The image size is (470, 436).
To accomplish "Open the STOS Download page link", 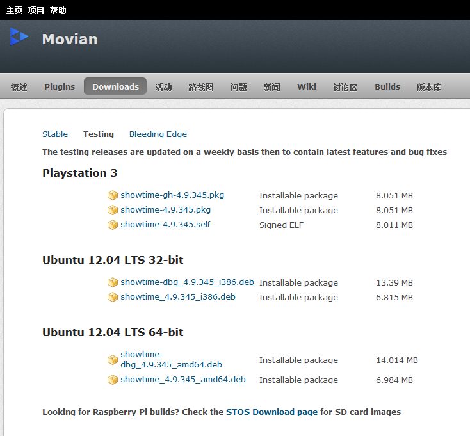I will (271, 412).
